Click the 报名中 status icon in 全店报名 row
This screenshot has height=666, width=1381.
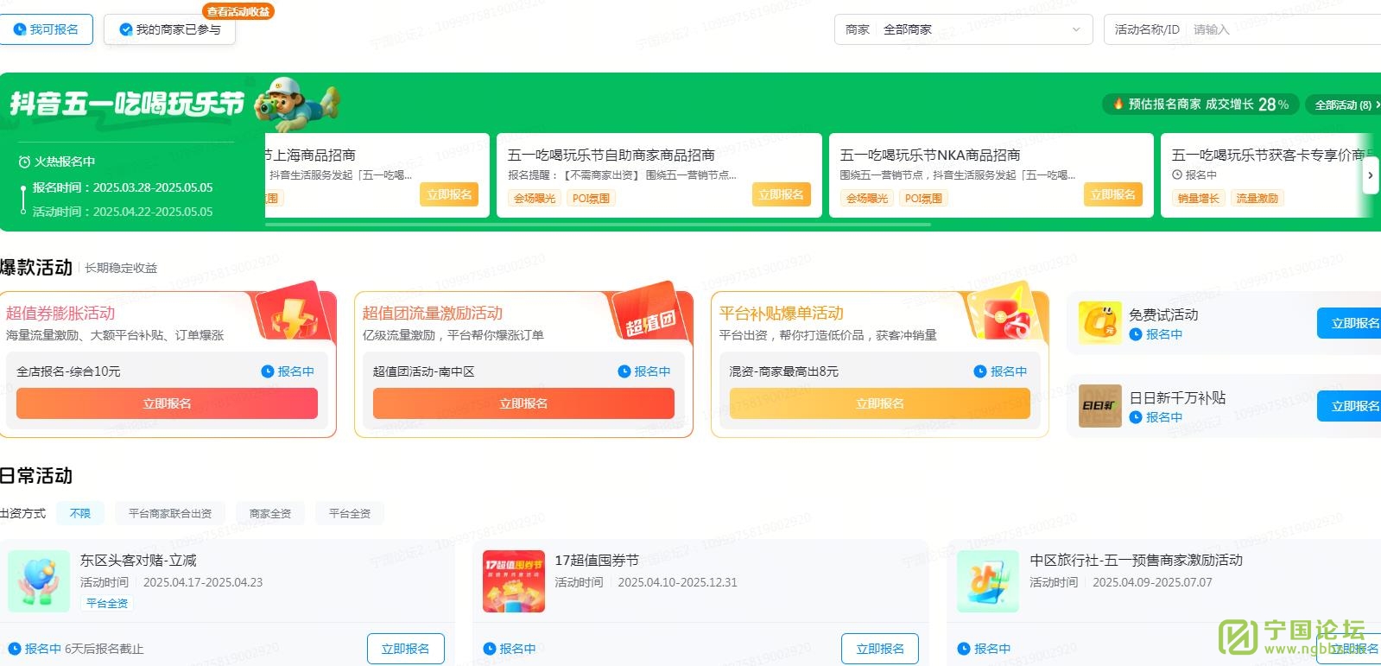[268, 371]
